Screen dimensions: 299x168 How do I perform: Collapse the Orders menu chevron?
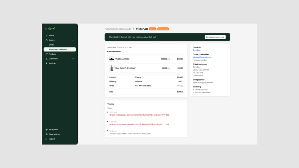pyautogui.click(x=73, y=40)
